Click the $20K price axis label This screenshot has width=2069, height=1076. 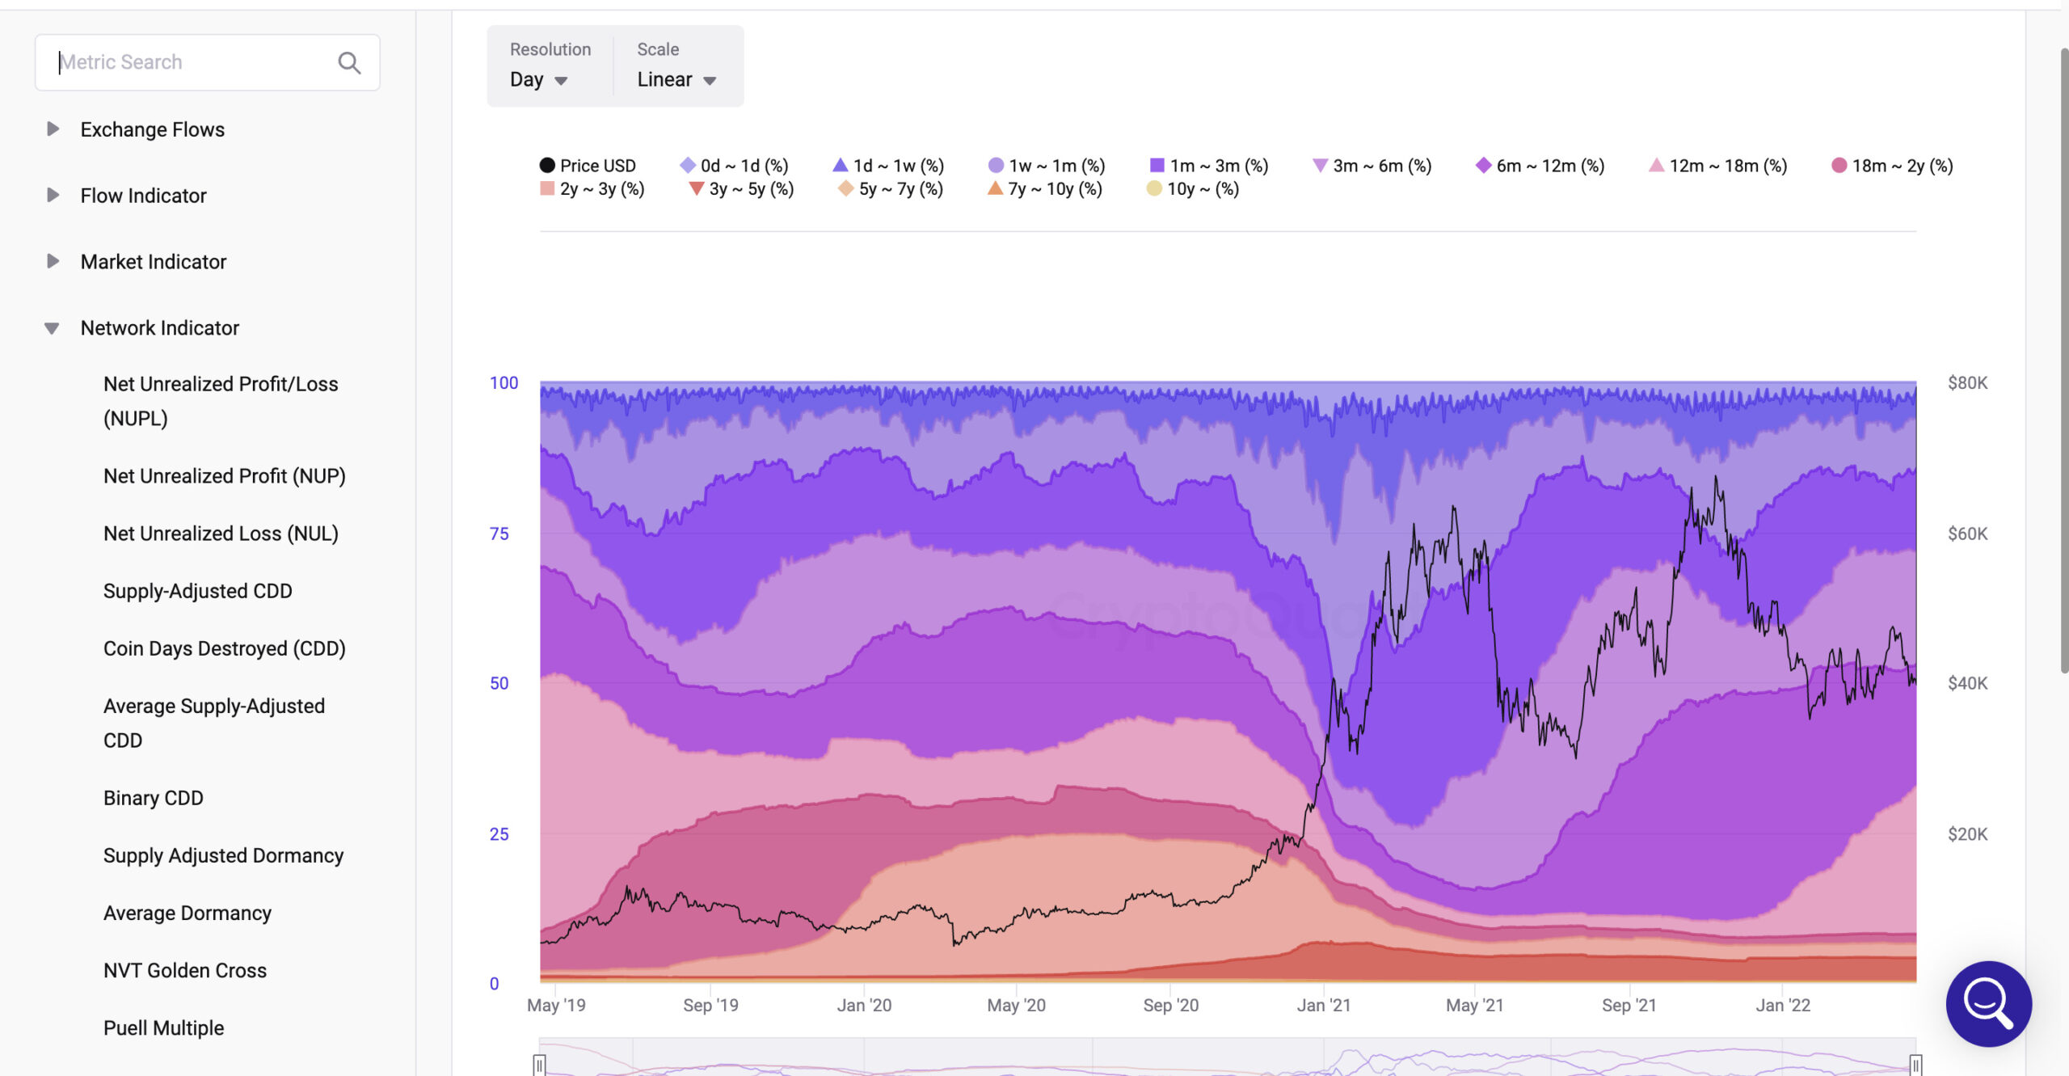(1967, 833)
